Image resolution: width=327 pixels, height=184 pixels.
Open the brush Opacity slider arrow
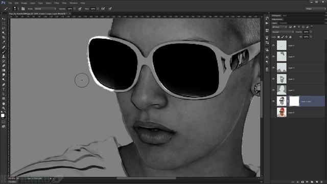click(75, 9)
